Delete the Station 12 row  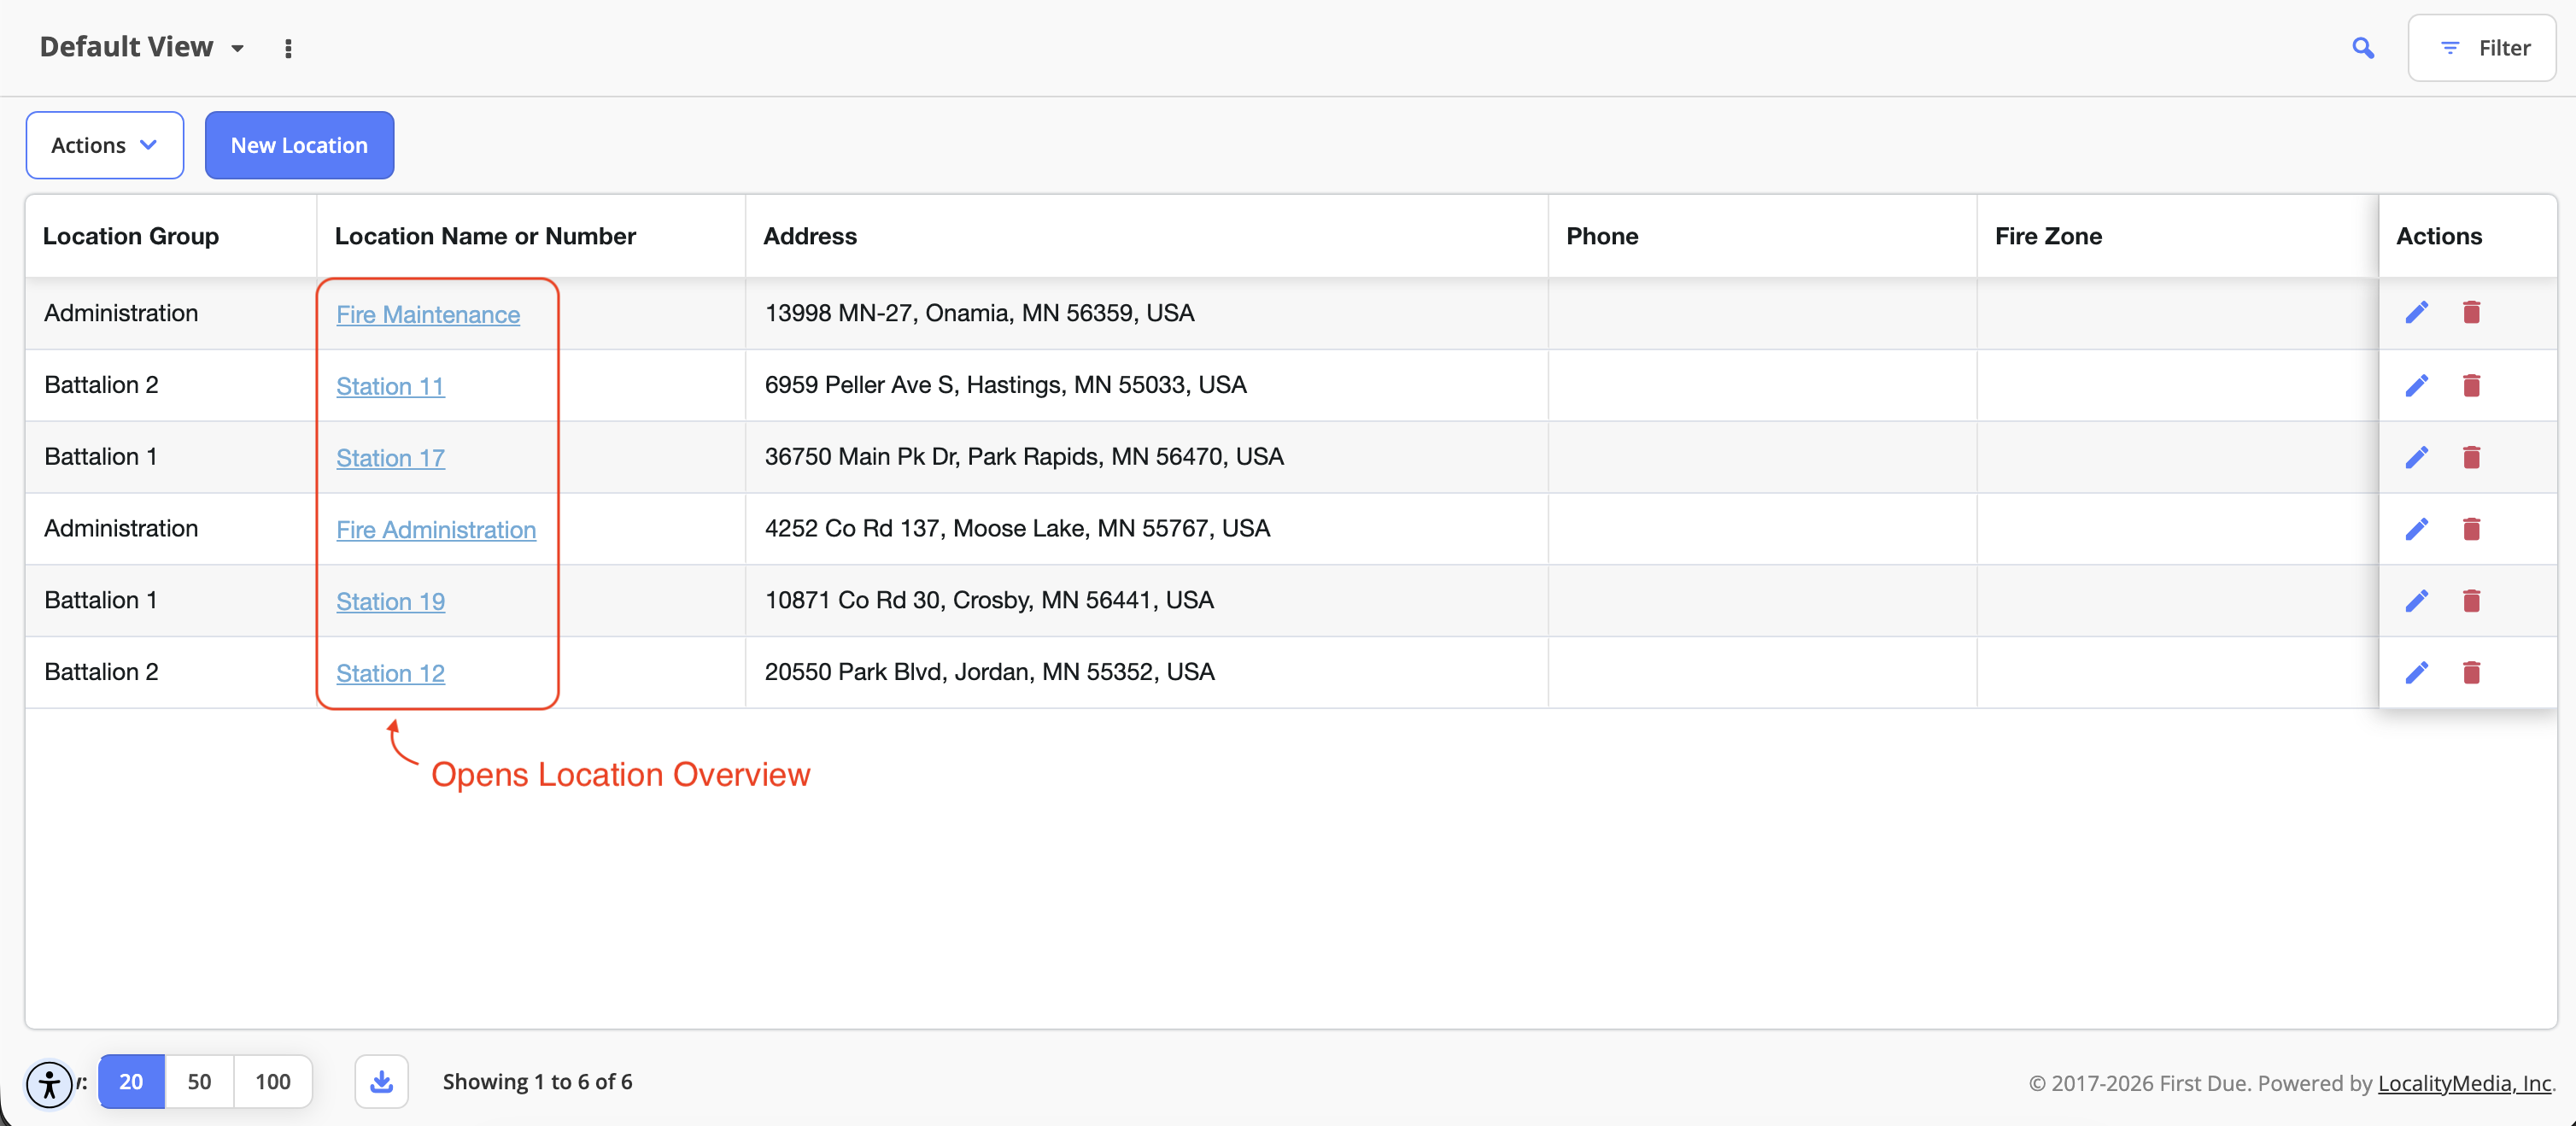coord(2471,673)
